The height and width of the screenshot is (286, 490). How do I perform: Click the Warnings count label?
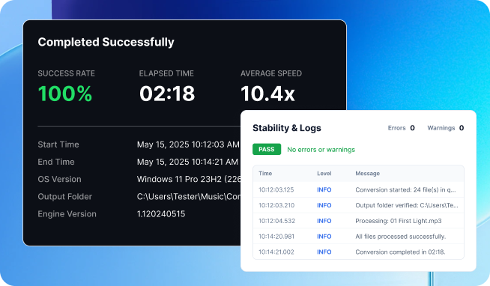[441, 128]
